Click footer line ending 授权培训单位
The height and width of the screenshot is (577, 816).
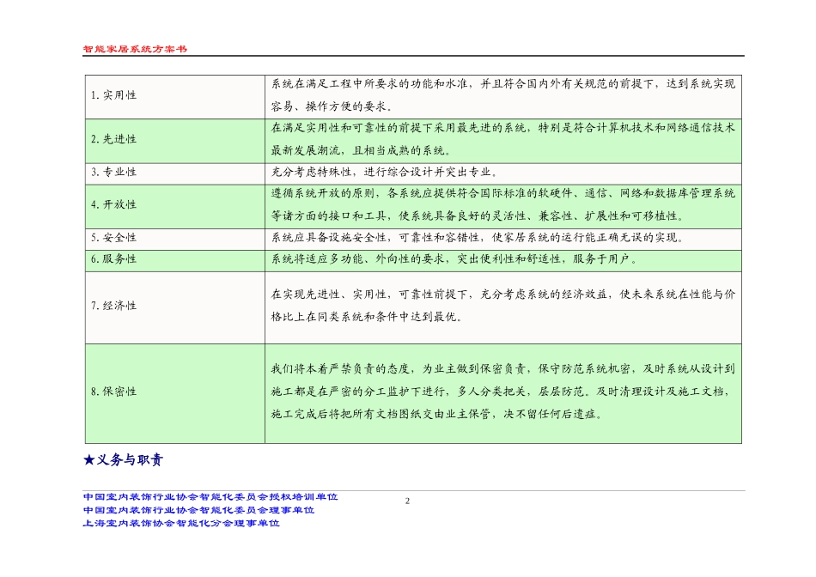tap(210, 497)
